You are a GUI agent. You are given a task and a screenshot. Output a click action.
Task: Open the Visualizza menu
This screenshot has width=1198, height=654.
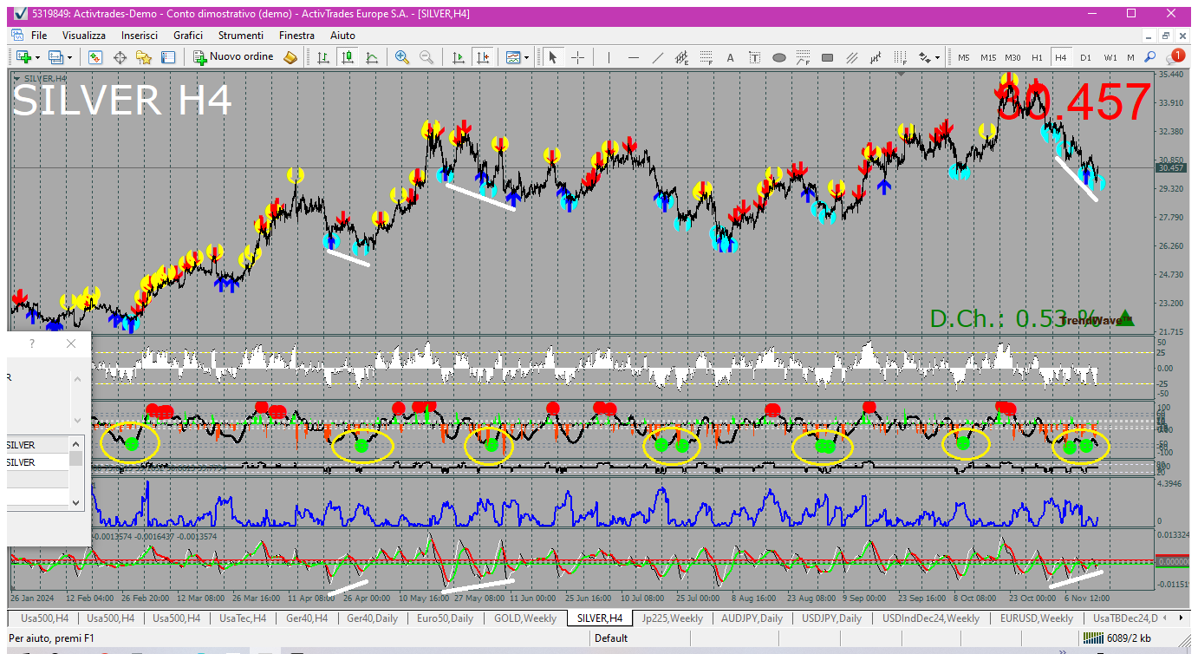pos(84,36)
